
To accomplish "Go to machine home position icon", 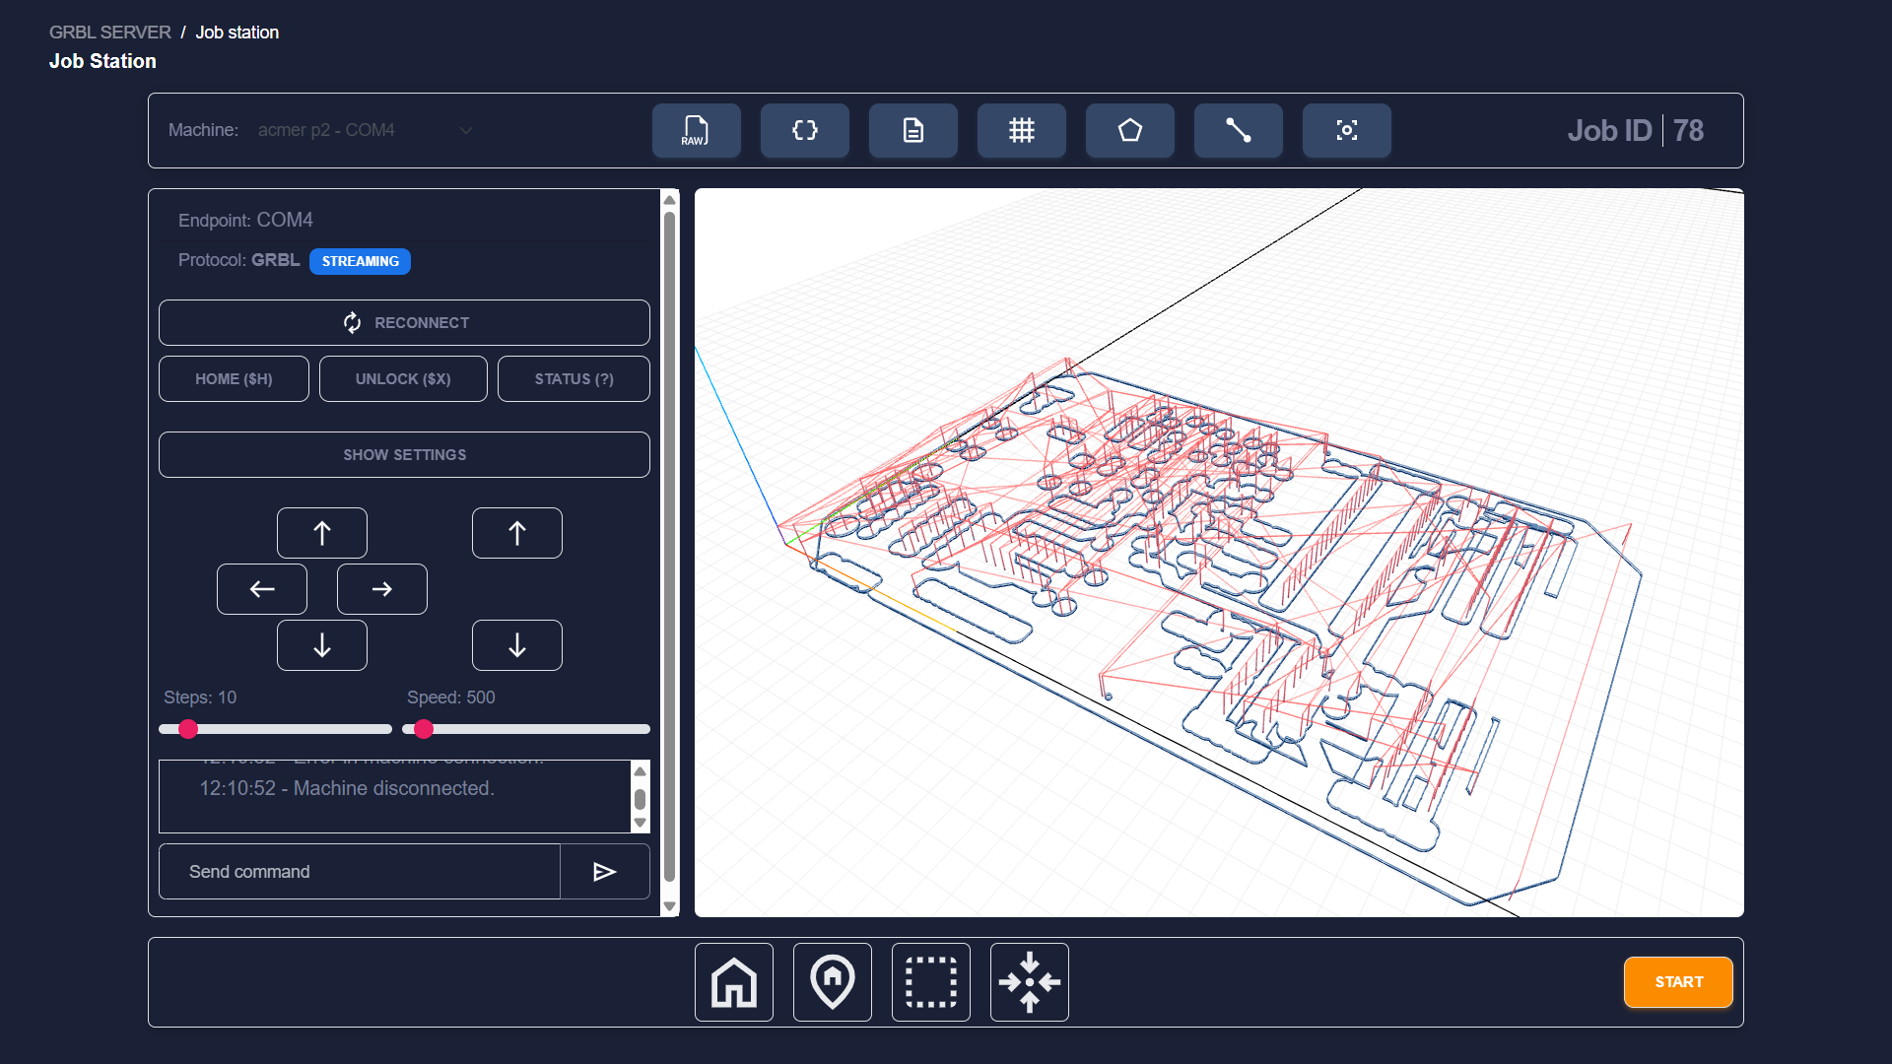I will pos(734,982).
